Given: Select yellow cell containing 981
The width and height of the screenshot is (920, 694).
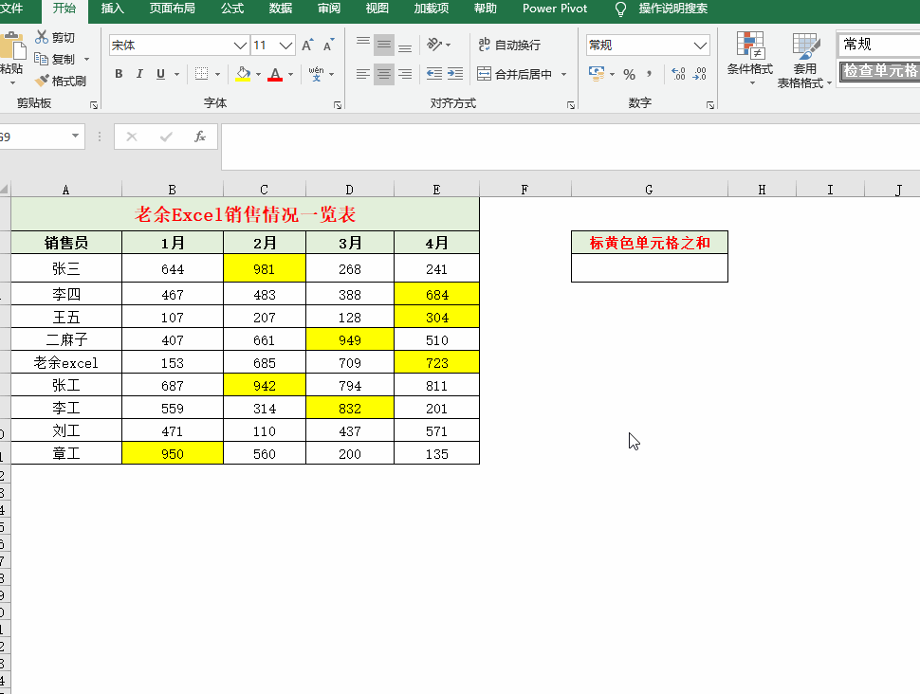Looking at the screenshot, I should [x=265, y=268].
